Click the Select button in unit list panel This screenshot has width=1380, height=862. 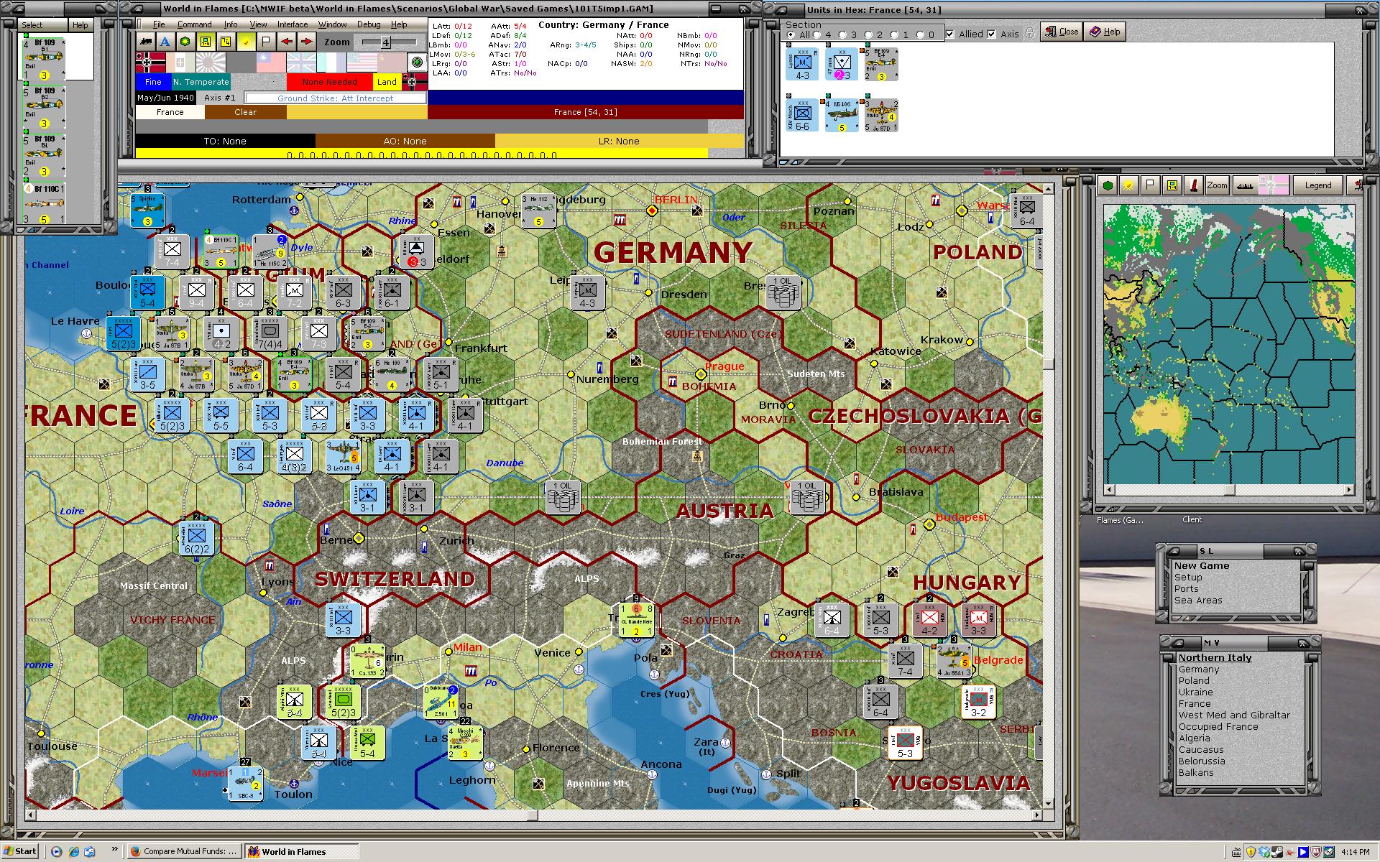(32, 24)
